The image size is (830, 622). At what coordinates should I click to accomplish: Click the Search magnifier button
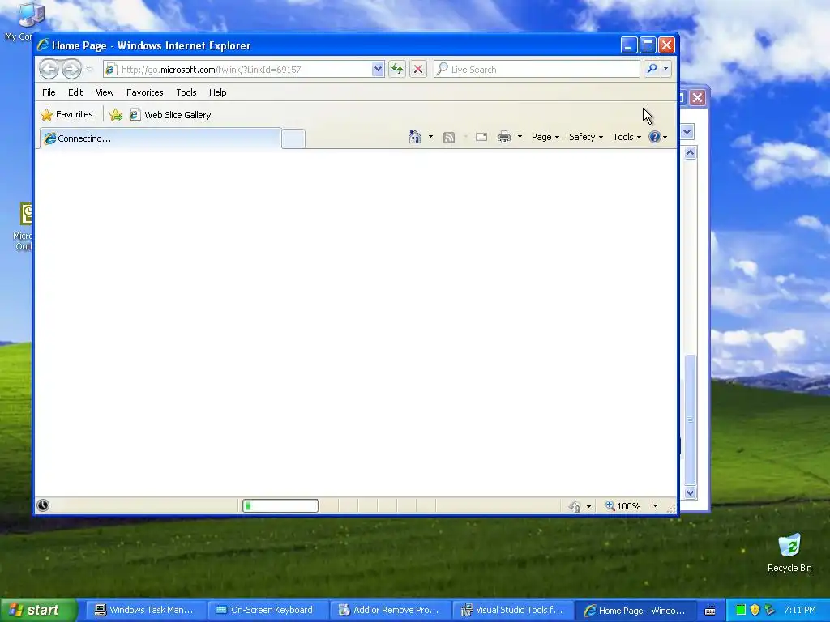point(652,70)
